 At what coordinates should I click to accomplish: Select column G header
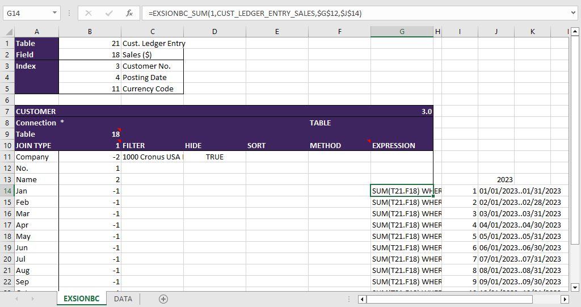pos(402,32)
